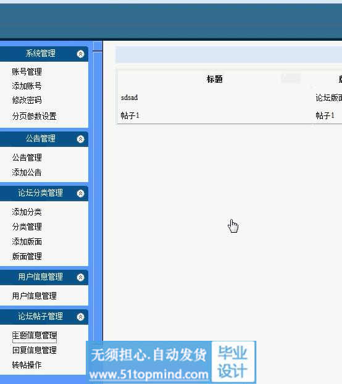Collapse the 用户信息管理 section chevron icon
342x384 pixels.
click(80, 277)
